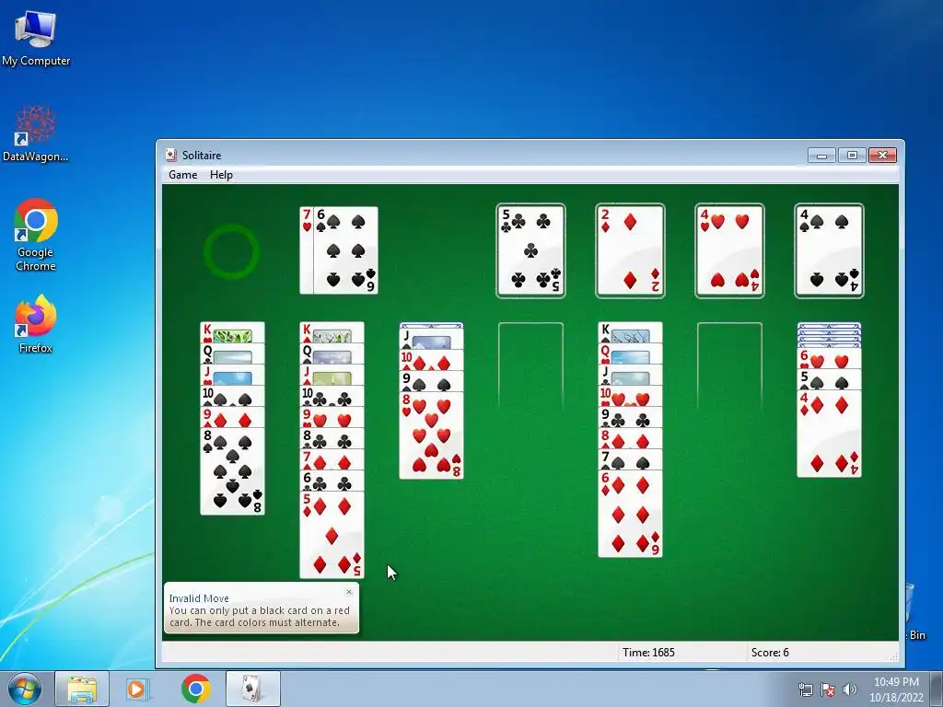Screen dimensions: 943x707
Task: Click the network tray icon
Action: [805, 690]
